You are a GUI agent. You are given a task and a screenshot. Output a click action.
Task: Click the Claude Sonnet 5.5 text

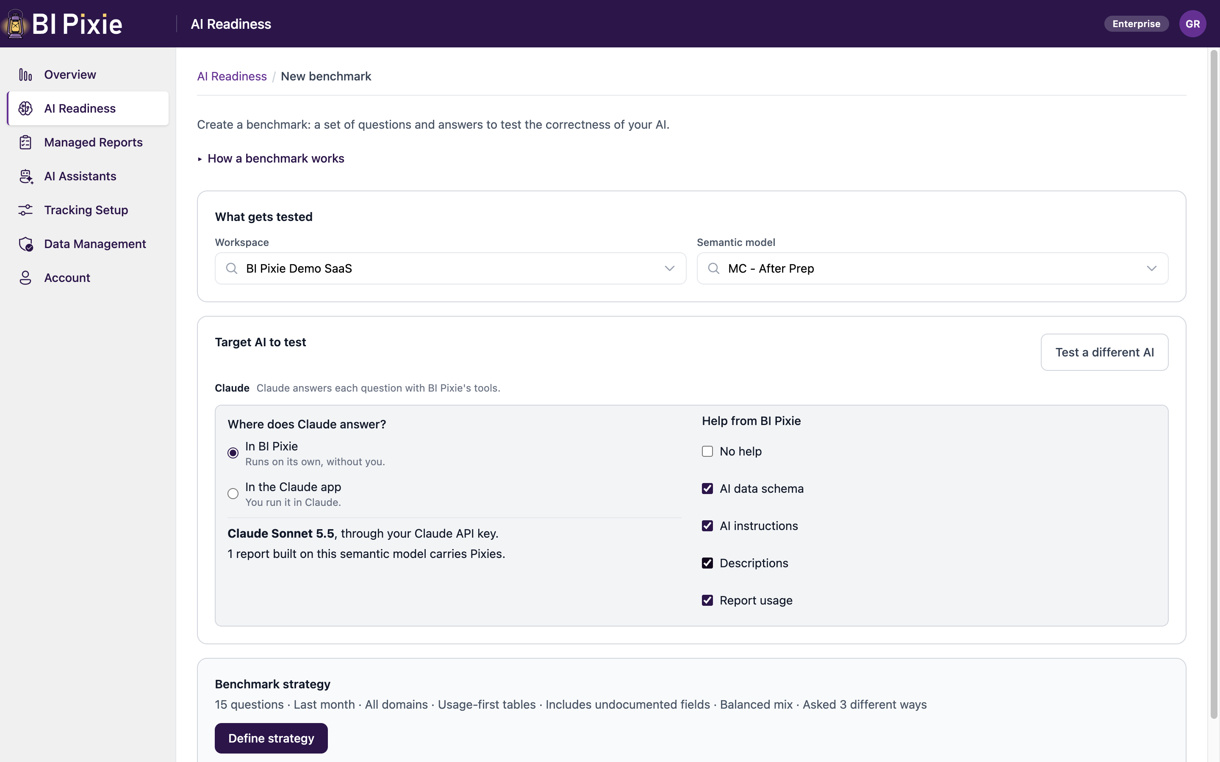(281, 534)
